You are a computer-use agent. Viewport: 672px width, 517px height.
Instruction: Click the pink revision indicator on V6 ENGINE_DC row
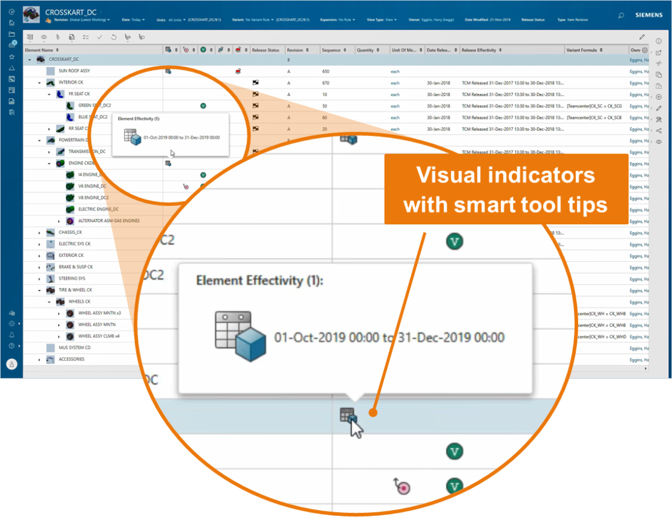pos(186,186)
